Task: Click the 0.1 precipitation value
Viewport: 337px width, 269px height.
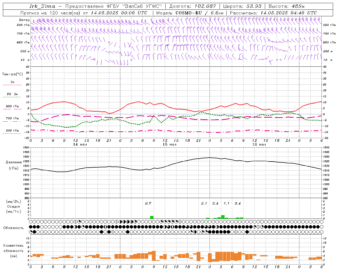Action: point(204,203)
